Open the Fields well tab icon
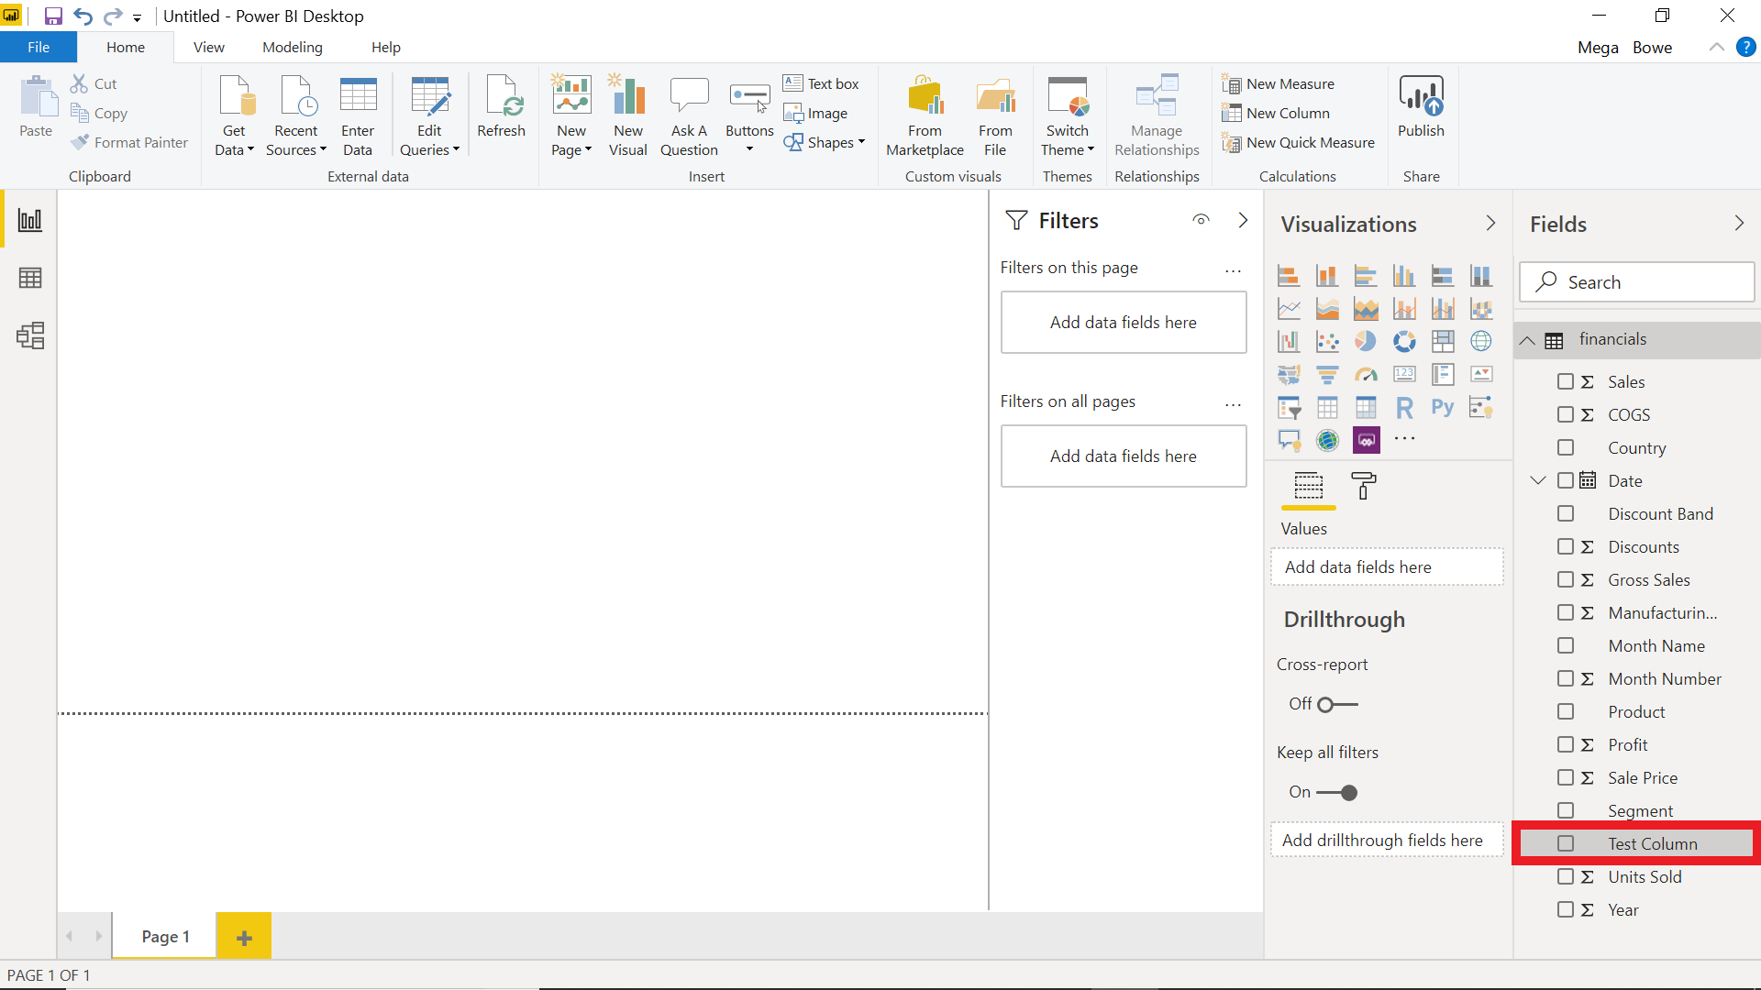Screen dimensions: 1761x990 (x=1309, y=486)
